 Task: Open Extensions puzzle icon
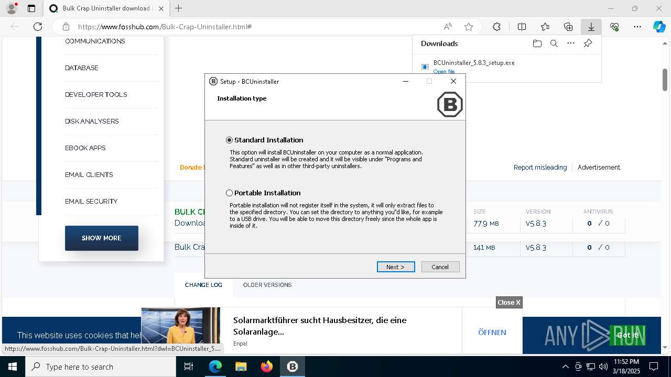tap(496, 27)
